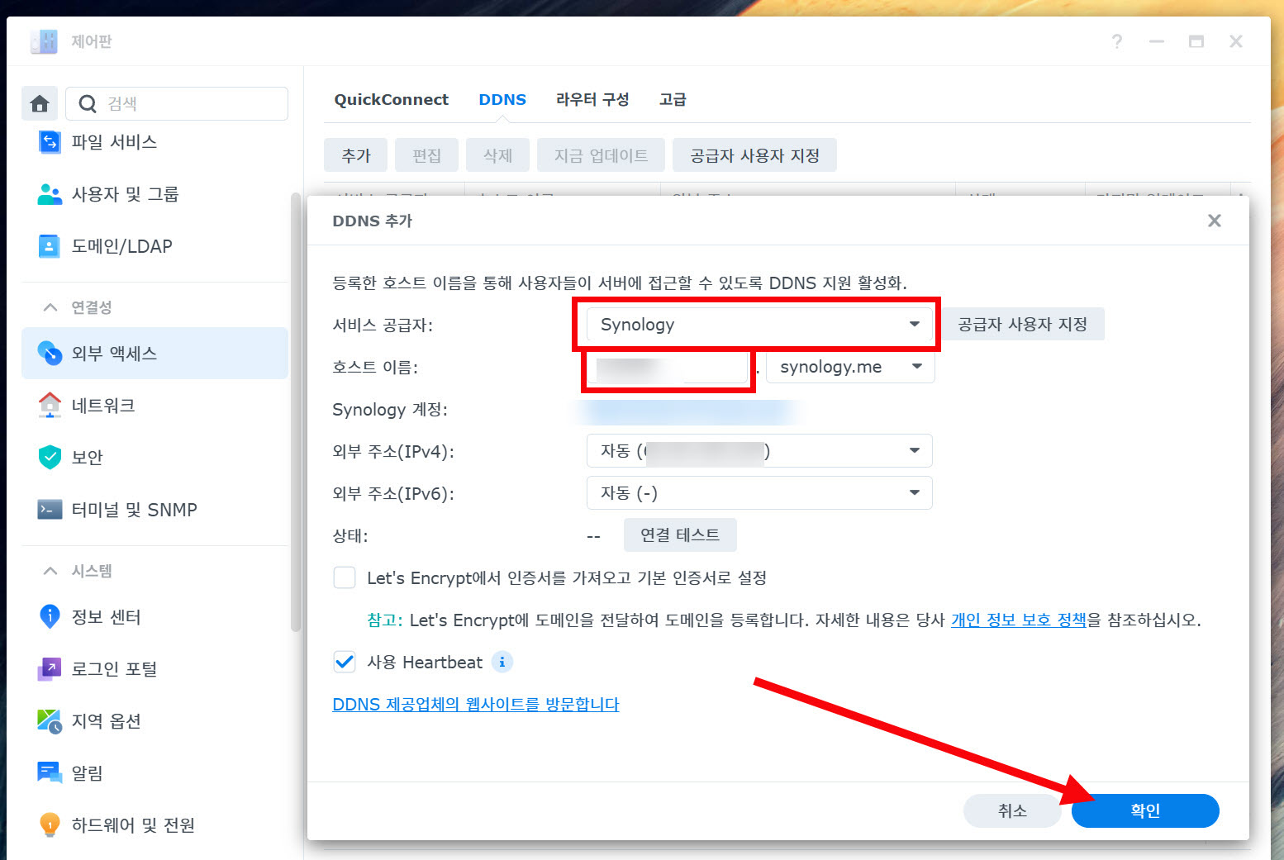Viewport: 1284px width, 860px height.
Task: Enable the Let's Encrypt certificate checkbox
Action: pos(345,577)
